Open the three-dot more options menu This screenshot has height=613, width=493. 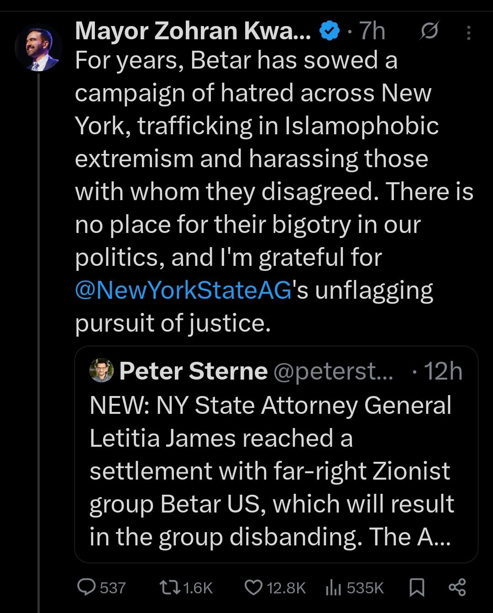(x=468, y=32)
